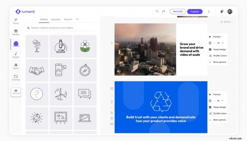Image resolution: width=247 pixels, height=141 pixels.
Task: Click the undo arrow icon
Action: (157, 12)
